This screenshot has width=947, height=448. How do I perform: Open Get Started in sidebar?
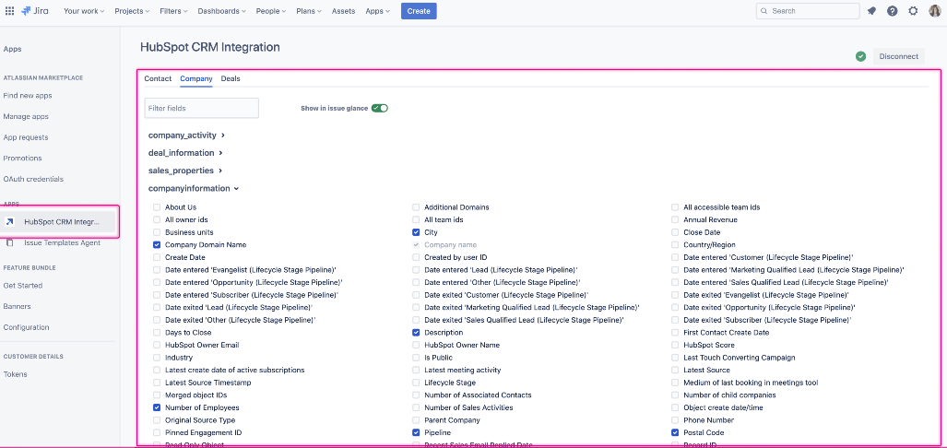23,286
